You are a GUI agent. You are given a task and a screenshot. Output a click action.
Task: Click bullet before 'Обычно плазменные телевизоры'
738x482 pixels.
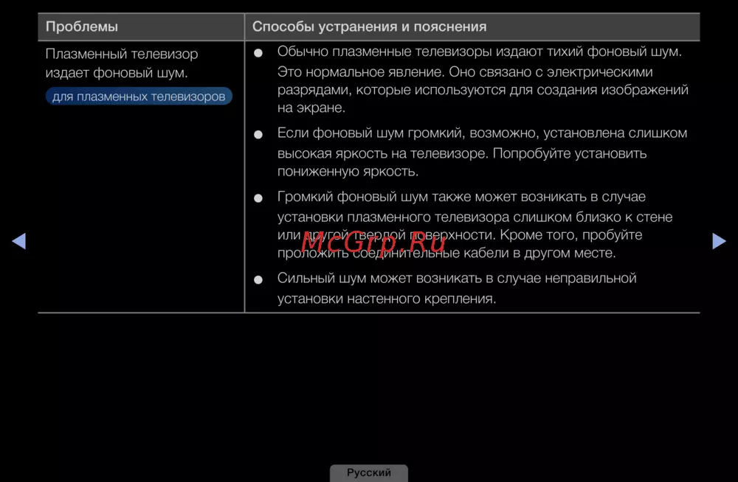coord(258,54)
